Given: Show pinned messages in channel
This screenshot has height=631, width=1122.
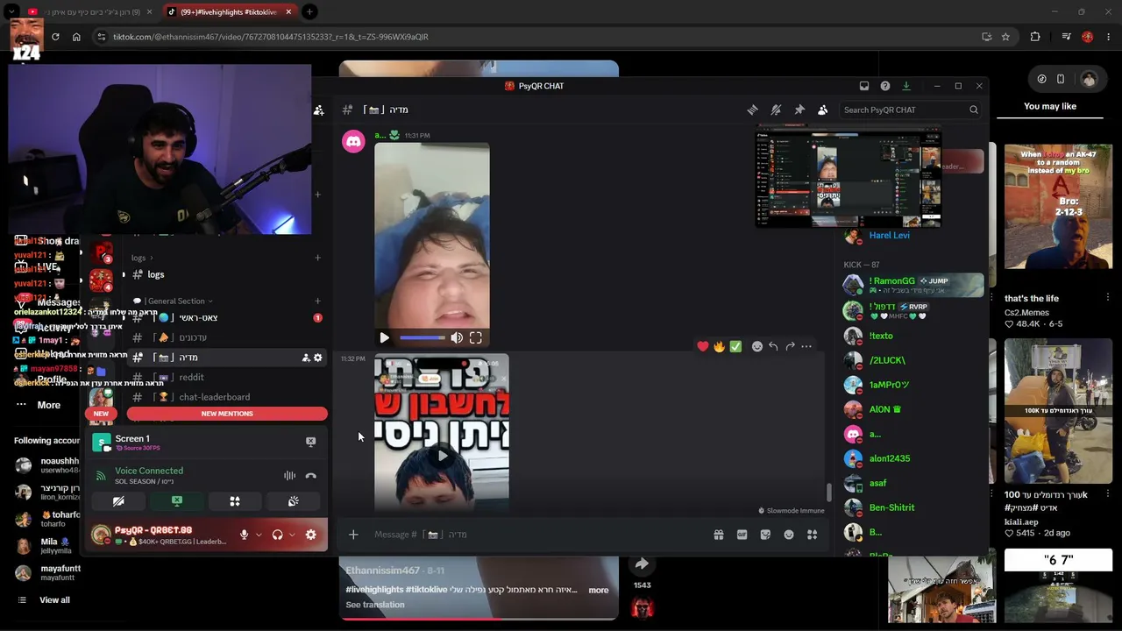Looking at the screenshot, I should (799, 110).
